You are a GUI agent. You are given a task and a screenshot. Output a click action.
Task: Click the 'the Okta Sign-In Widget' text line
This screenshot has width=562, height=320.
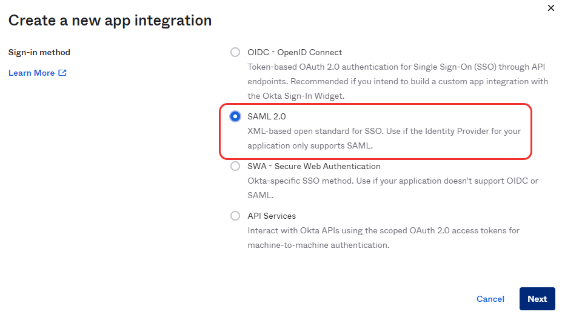click(x=296, y=96)
